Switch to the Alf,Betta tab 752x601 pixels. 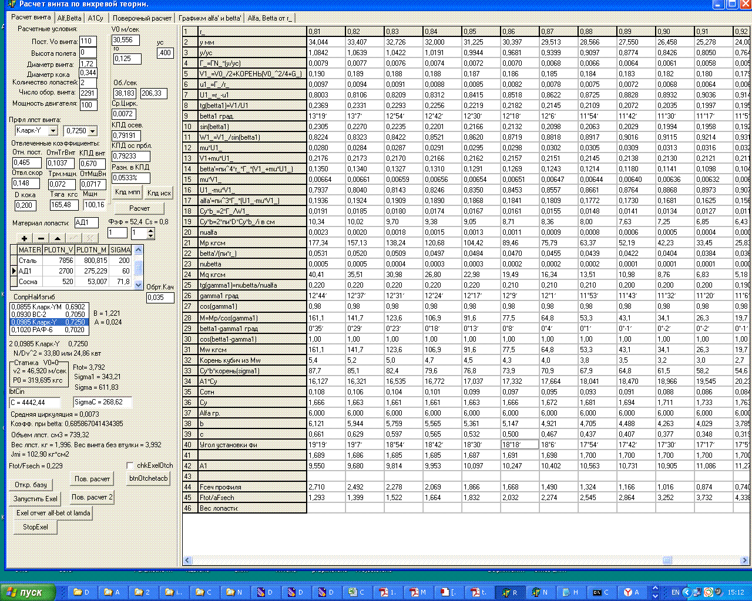tap(69, 18)
